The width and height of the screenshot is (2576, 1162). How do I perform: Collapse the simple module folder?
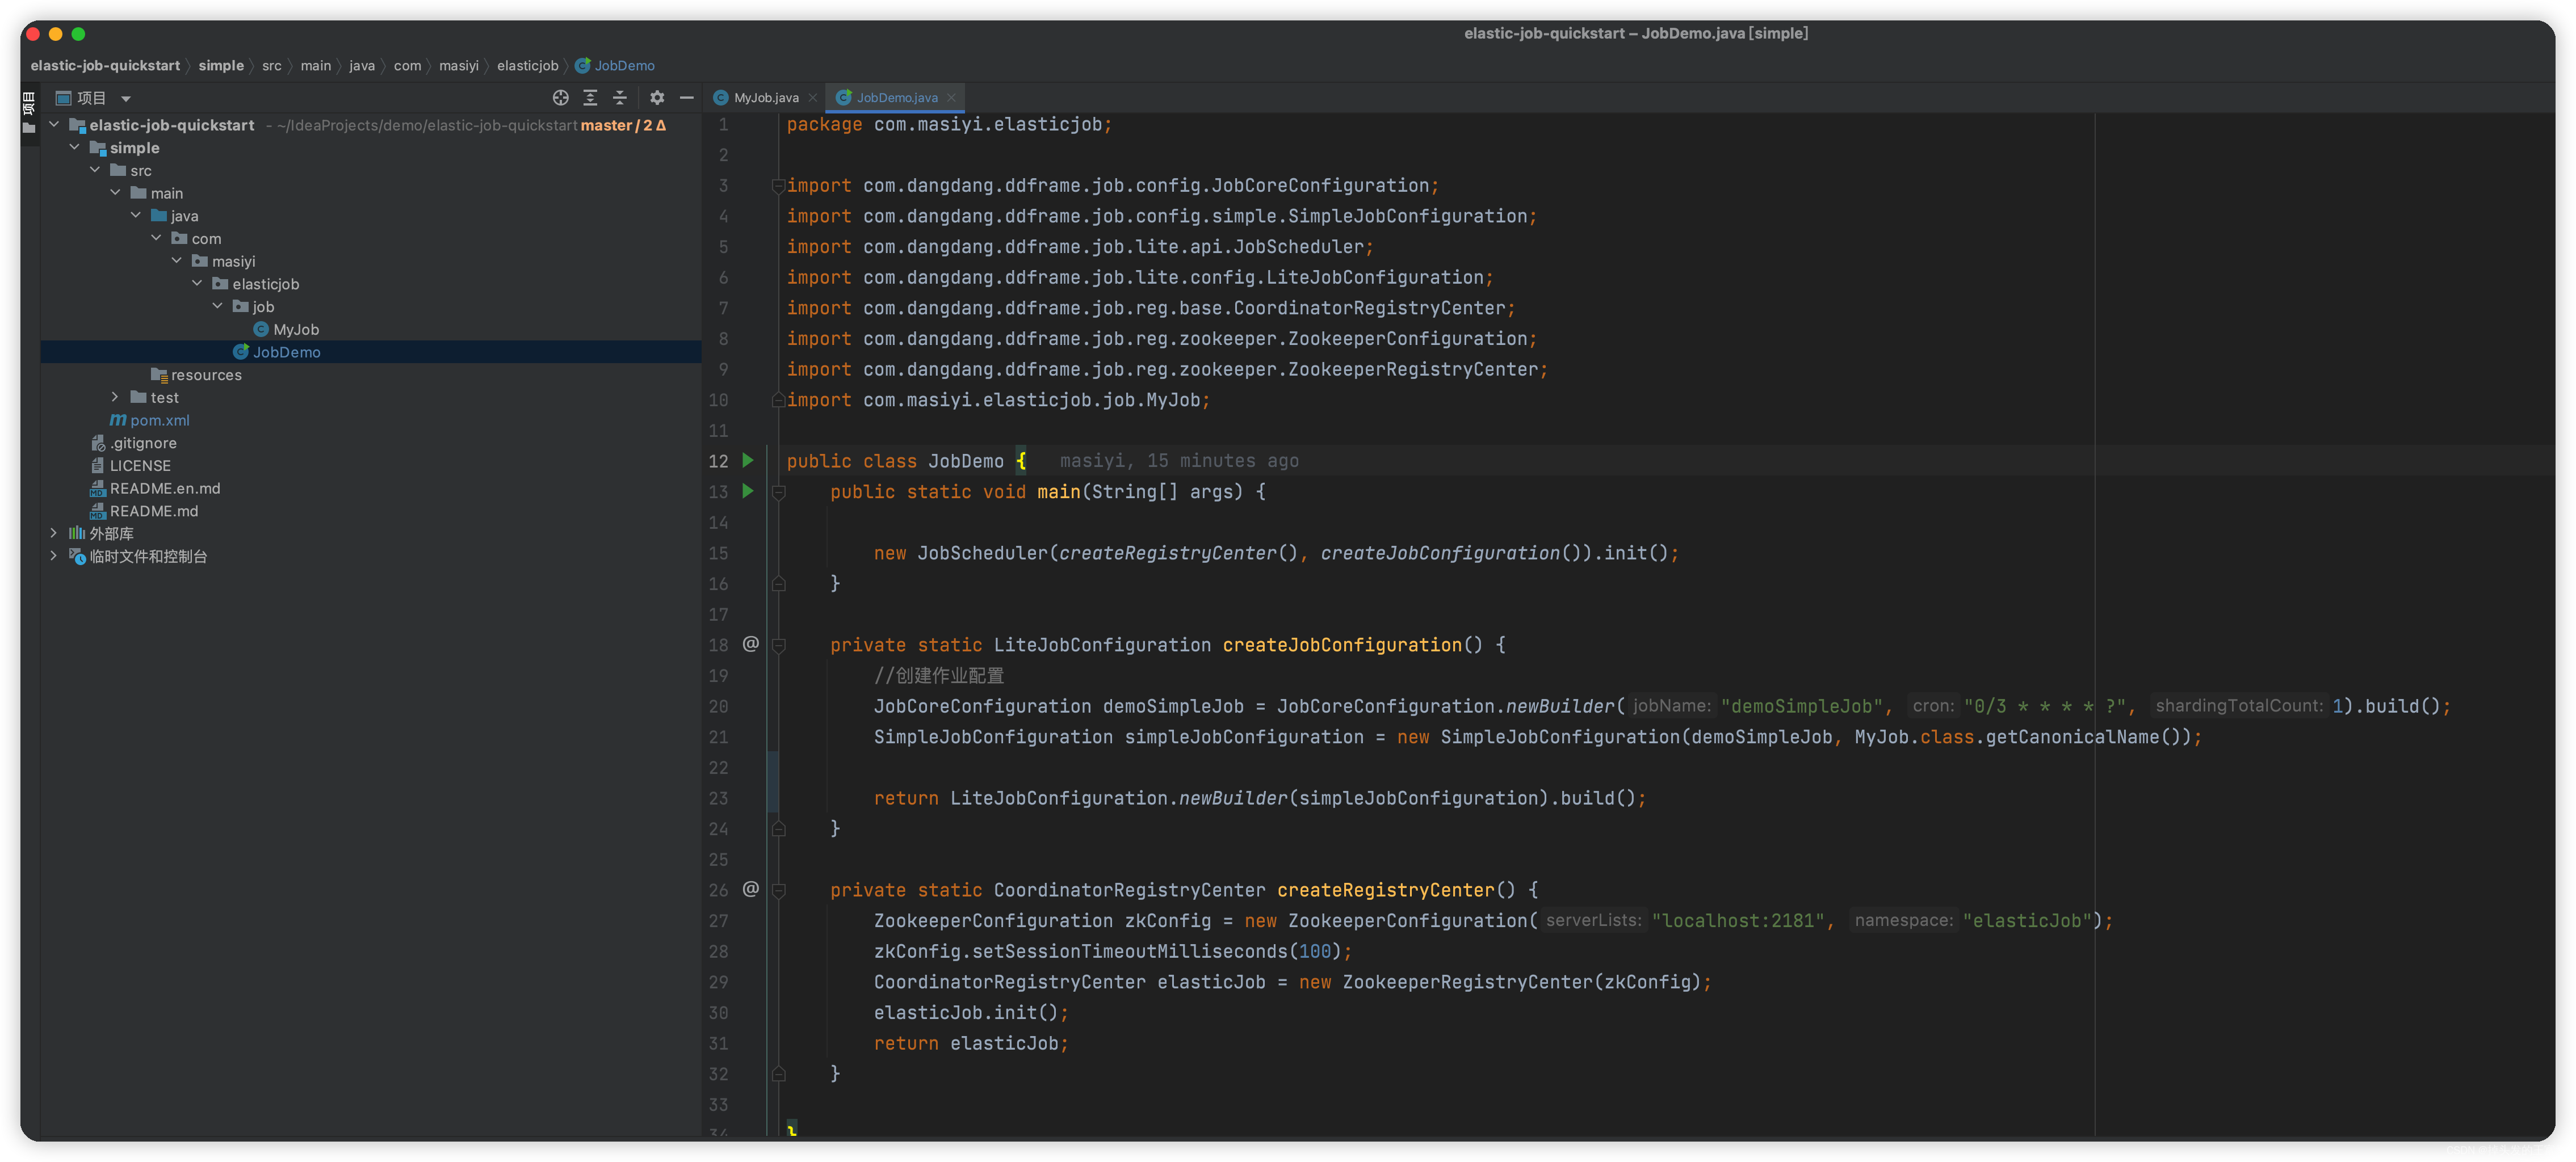pyautogui.click(x=75, y=148)
